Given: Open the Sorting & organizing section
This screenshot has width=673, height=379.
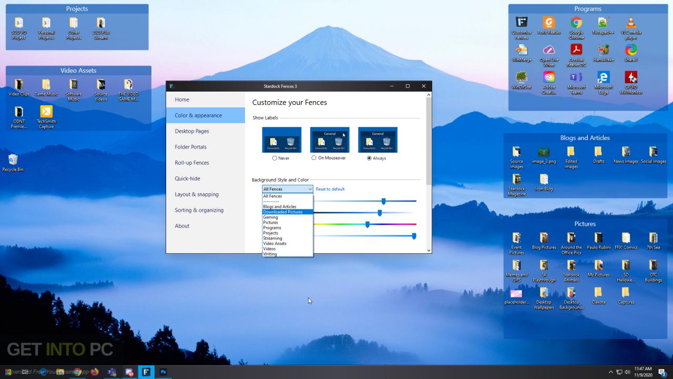Looking at the screenshot, I should (x=206, y=210).
